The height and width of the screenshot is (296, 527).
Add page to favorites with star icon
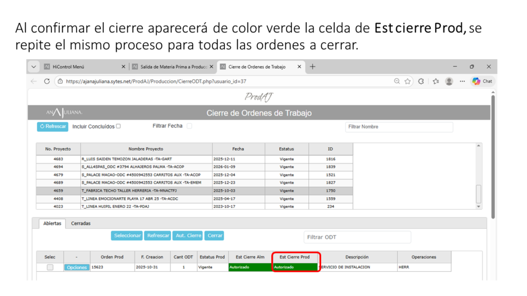click(408, 81)
